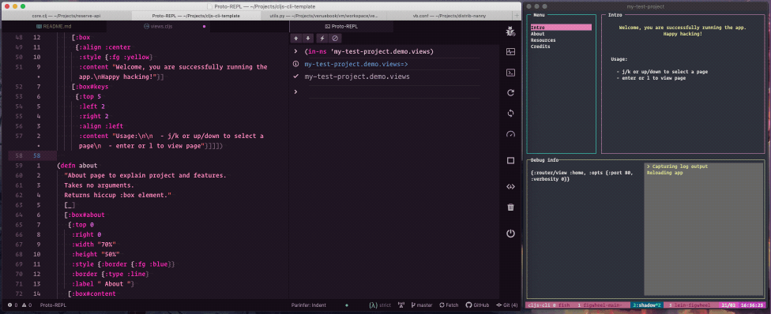
Task: Open the GitHub link in the status bar
Action: (477, 305)
